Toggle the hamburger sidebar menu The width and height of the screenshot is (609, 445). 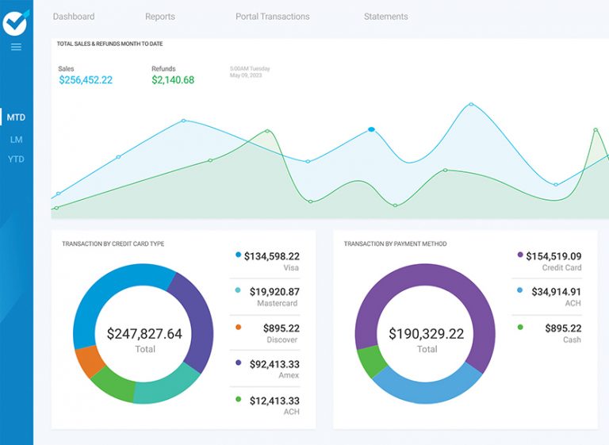16,48
